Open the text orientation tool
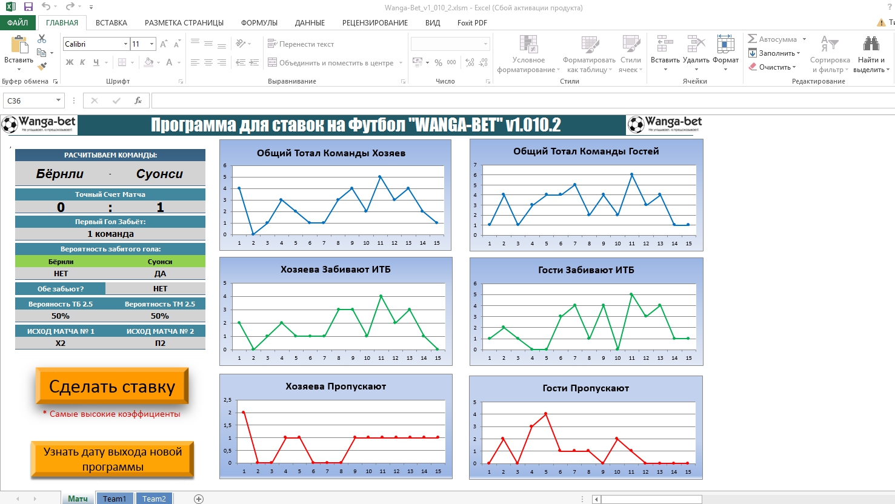895x504 pixels. point(241,44)
